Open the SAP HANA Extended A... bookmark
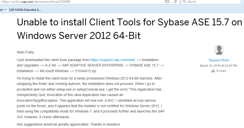The image size is (244, 128). coord(25,10)
